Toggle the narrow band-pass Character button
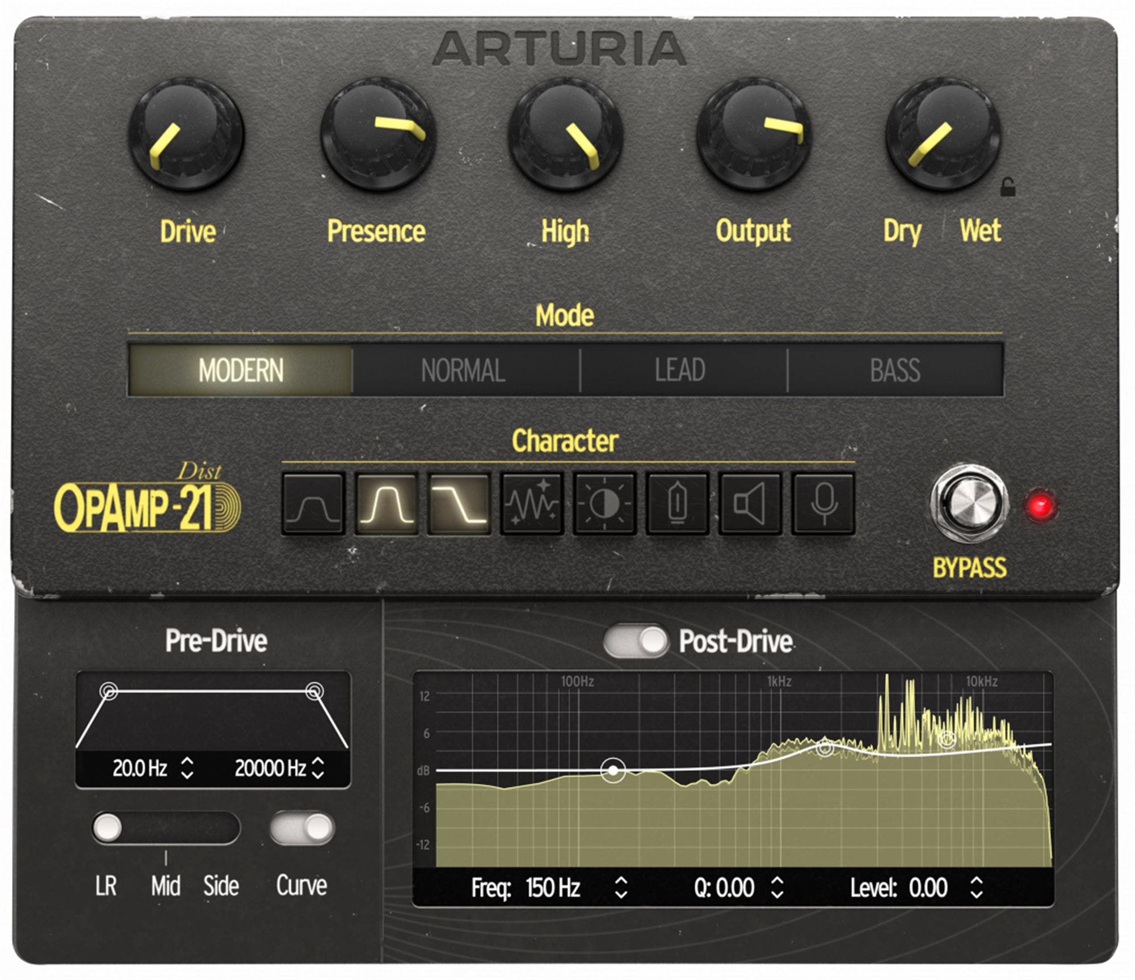 pyautogui.click(x=386, y=503)
